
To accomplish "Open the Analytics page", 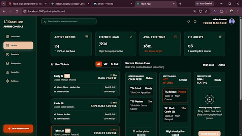I will point(18,72).
